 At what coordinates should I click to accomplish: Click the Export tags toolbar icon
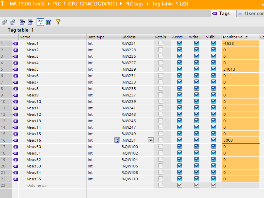point(22,22)
